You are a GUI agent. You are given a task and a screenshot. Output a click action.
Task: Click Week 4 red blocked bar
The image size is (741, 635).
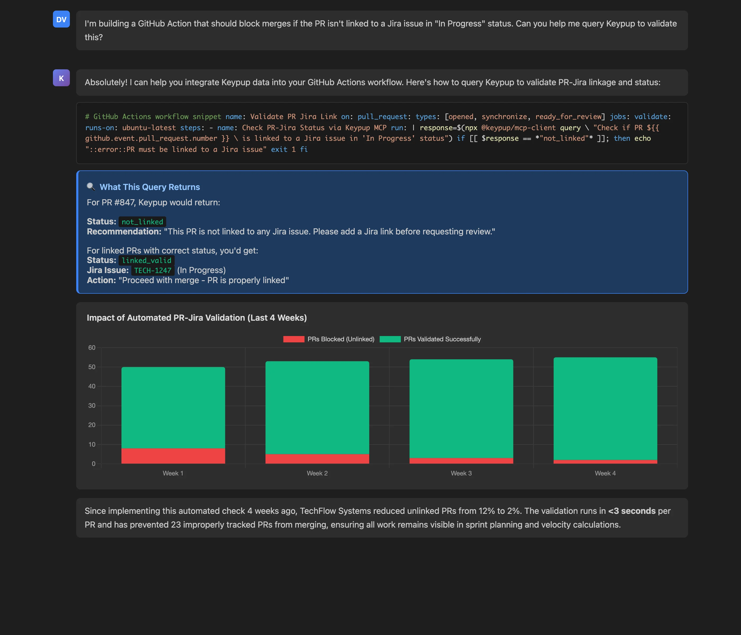606,462
